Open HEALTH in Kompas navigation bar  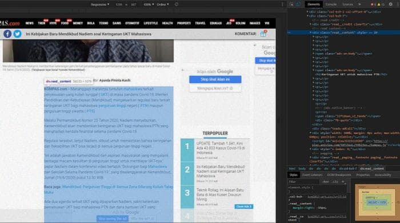point(167,23)
